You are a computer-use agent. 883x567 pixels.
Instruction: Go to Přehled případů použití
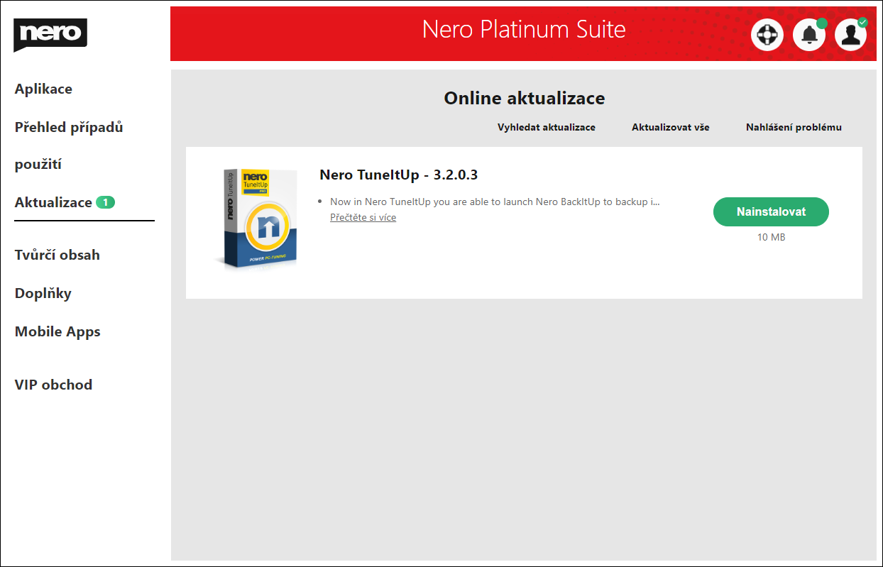(69, 145)
